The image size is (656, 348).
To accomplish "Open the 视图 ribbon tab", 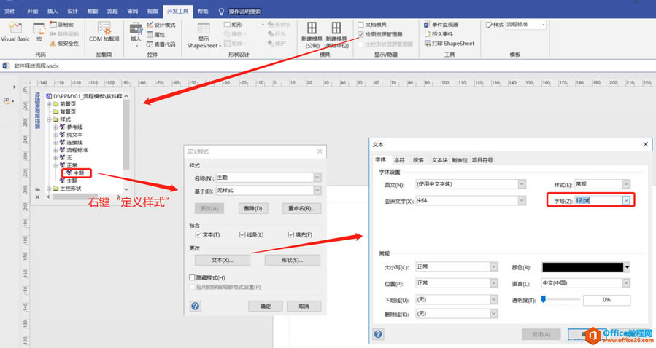I will [x=151, y=12].
